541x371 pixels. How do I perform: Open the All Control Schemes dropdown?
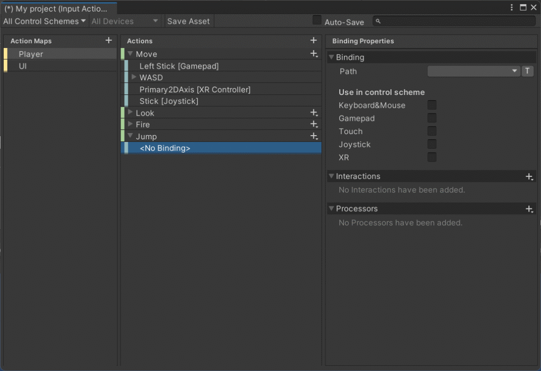click(x=44, y=21)
